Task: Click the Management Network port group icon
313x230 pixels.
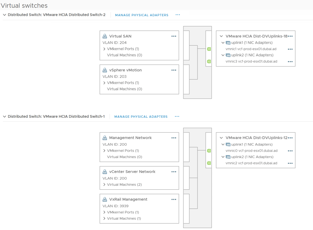Action: [105, 138]
